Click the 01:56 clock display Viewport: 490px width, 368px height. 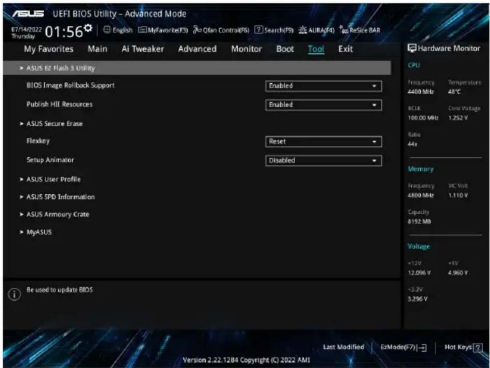[x=64, y=32]
